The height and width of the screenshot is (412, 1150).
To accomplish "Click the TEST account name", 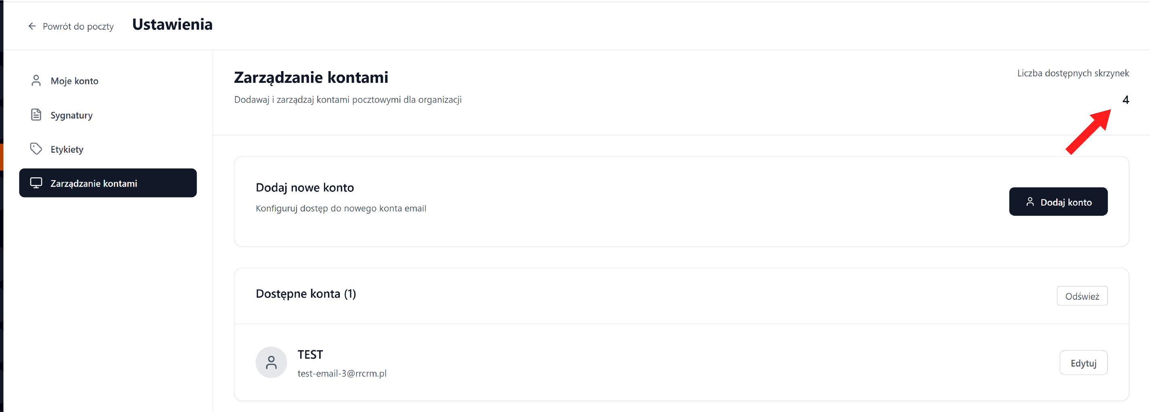I will (x=310, y=355).
